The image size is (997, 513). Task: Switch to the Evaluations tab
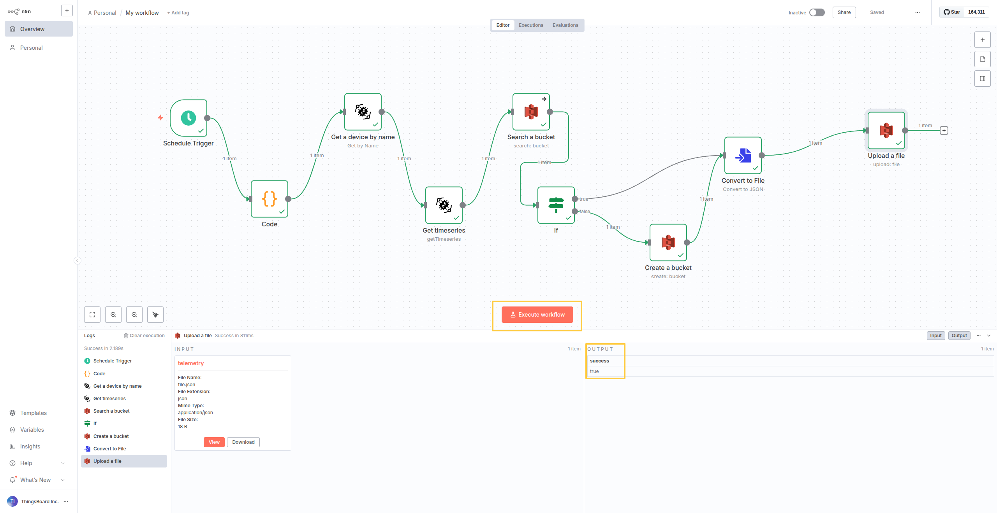[x=565, y=25]
